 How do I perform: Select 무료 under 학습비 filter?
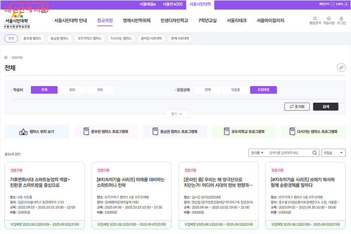[100, 90]
